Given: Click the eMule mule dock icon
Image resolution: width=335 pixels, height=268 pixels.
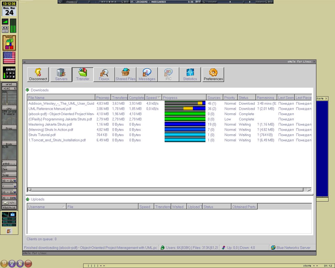Looking at the screenshot, I should click(x=9, y=231).
